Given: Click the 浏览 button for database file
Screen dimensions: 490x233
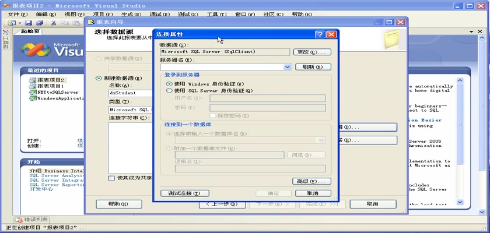Looking at the screenshot, I should (306, 155).
